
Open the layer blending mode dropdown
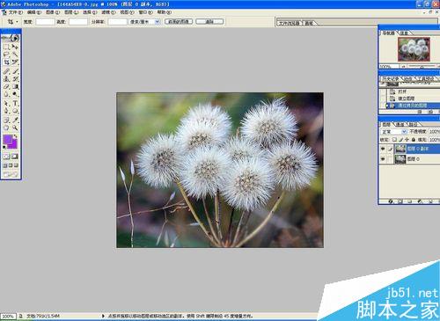point(393,132)
